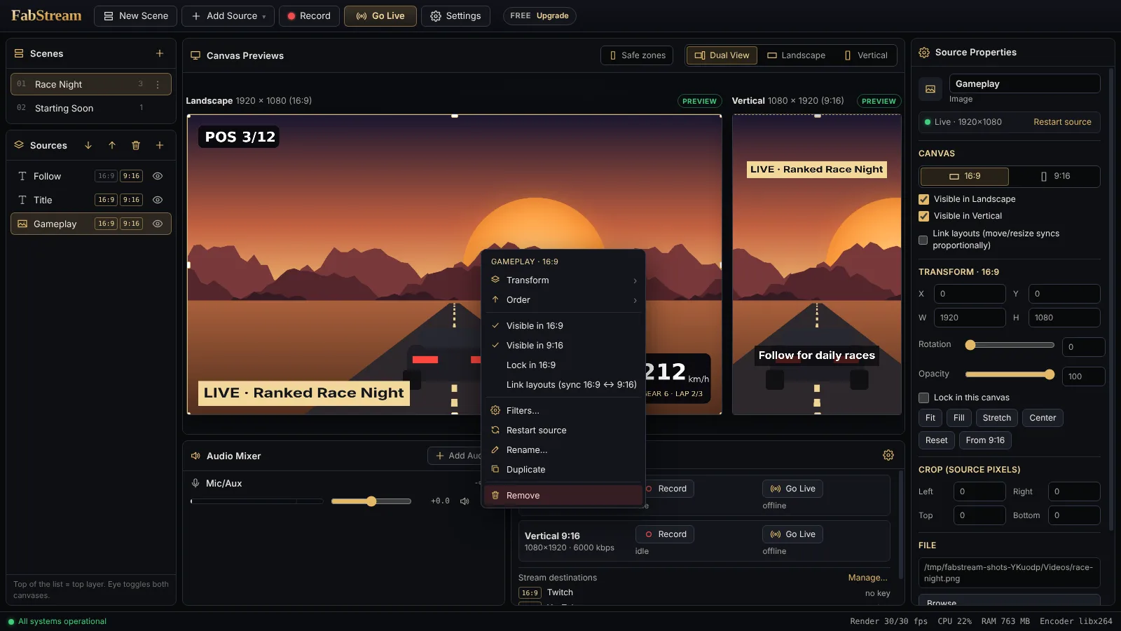This screenshot has width=1121, height=631.
Task: Hide the Gameplay source with eye icon
Action: pyautogui.click(x=158, y=224)
